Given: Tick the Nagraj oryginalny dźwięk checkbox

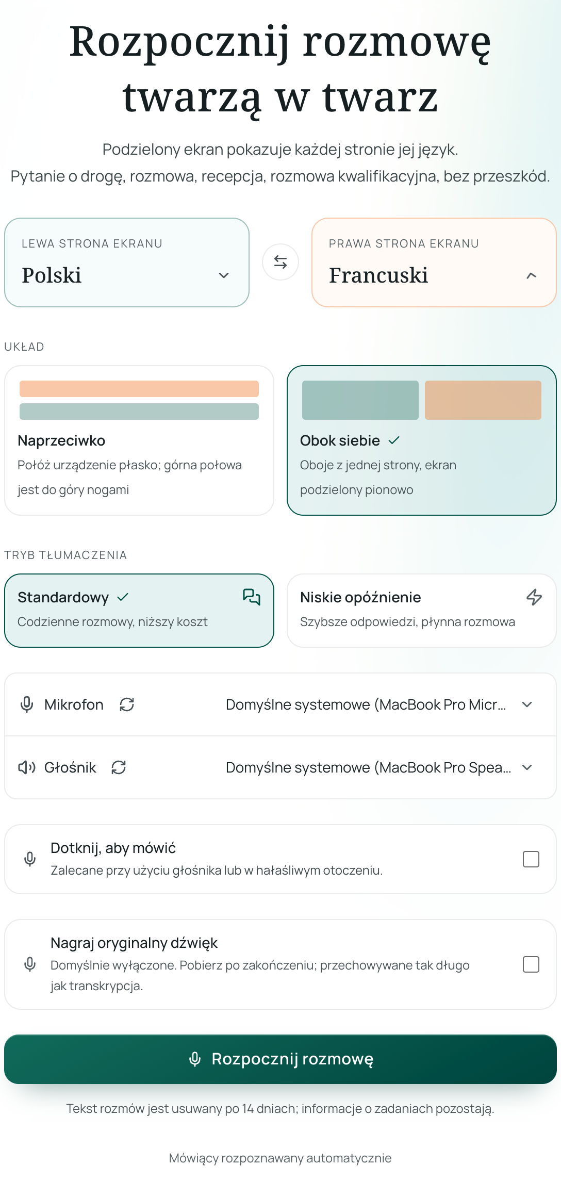Looking at the screenshot, I should point(531,964).
